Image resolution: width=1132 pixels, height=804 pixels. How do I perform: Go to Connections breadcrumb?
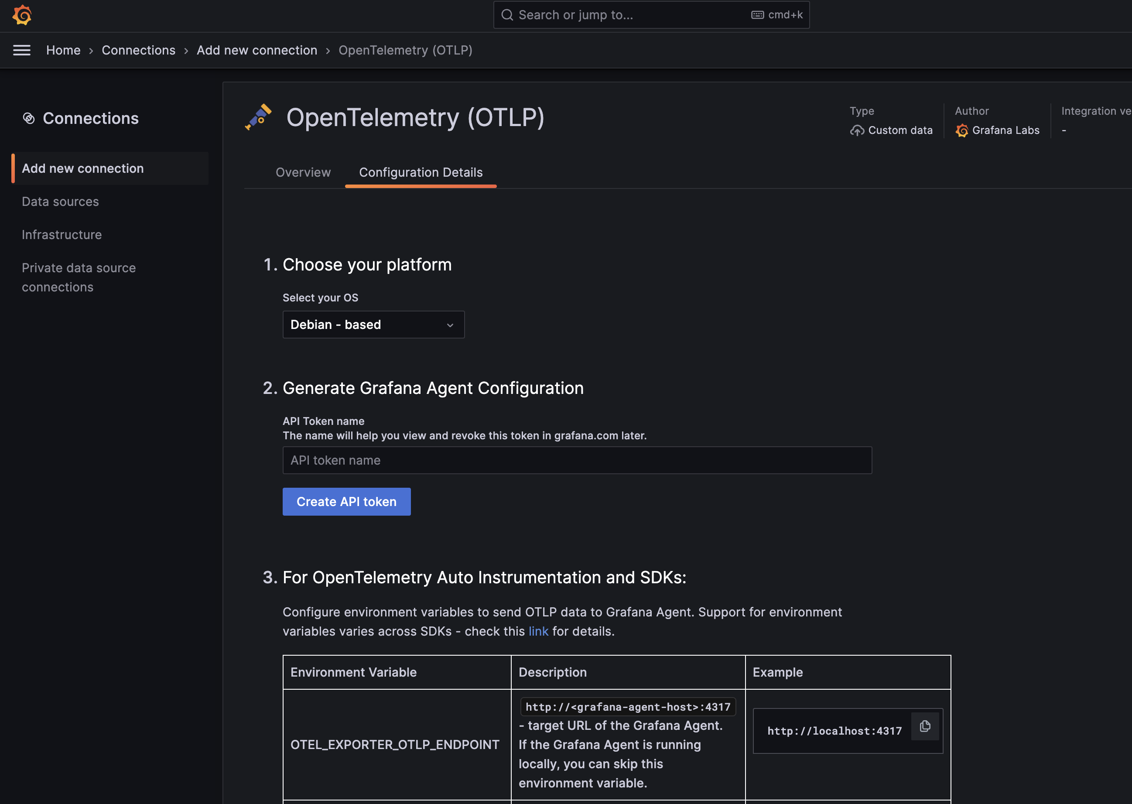pyautogui.click(x=139, y=50)
